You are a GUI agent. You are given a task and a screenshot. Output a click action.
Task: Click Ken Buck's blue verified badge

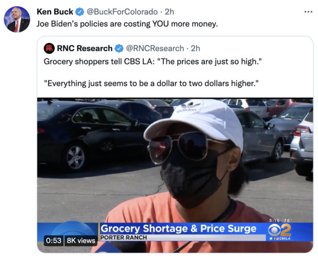tap(80, 12)
